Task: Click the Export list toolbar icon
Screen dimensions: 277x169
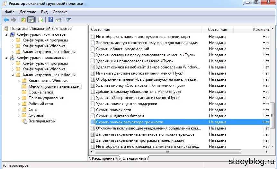Action: [x=41, y=20]
